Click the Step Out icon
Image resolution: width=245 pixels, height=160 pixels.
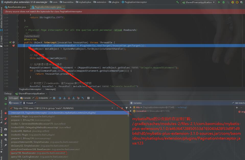(x=73, y=98)
